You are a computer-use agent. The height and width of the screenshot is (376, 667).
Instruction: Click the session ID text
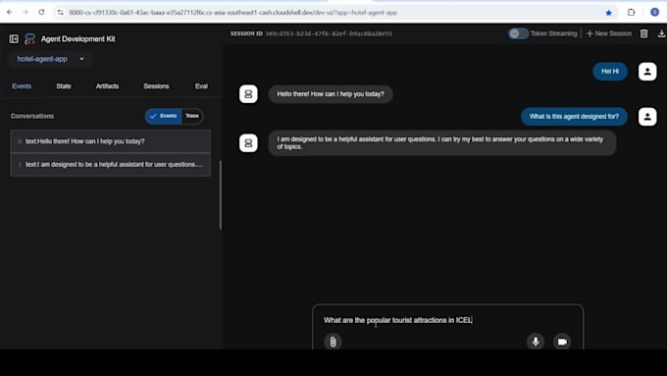pyautogui.click(x=329, y=33)
